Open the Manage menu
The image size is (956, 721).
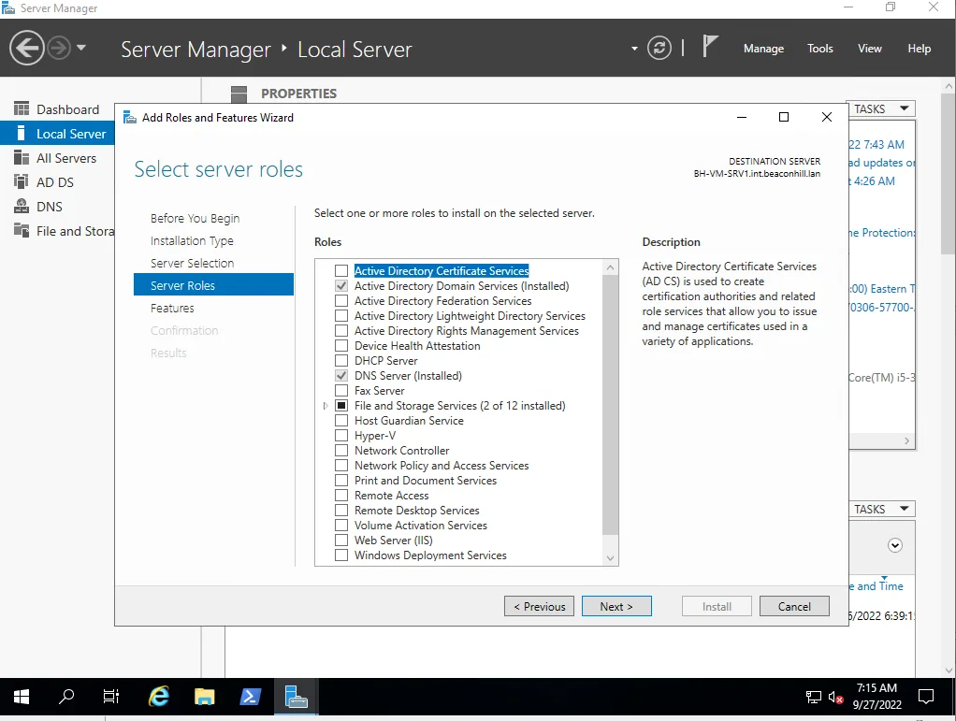(763, 48)
